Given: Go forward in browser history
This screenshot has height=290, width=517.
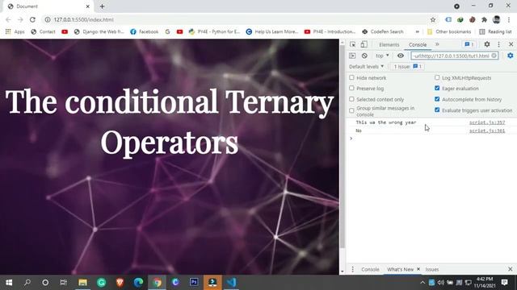Looking at the screenshot, I should (x=20, y=19).
